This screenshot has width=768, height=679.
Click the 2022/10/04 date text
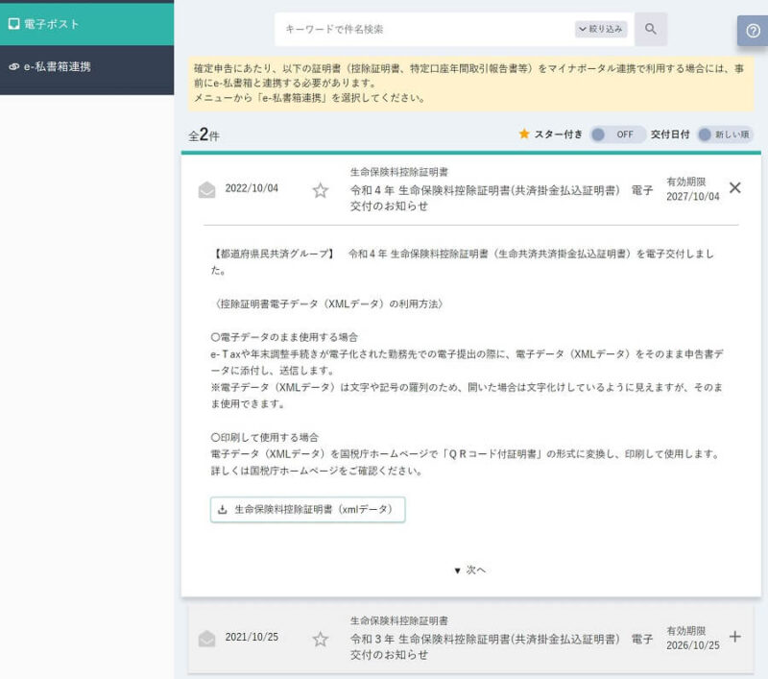(252, 188)
